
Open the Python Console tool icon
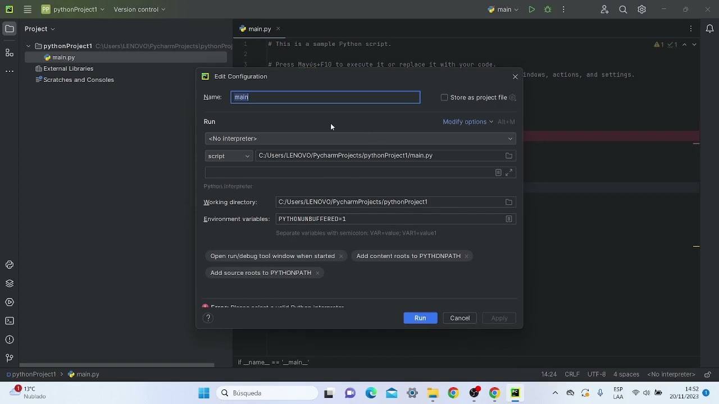tap(10, 265)
